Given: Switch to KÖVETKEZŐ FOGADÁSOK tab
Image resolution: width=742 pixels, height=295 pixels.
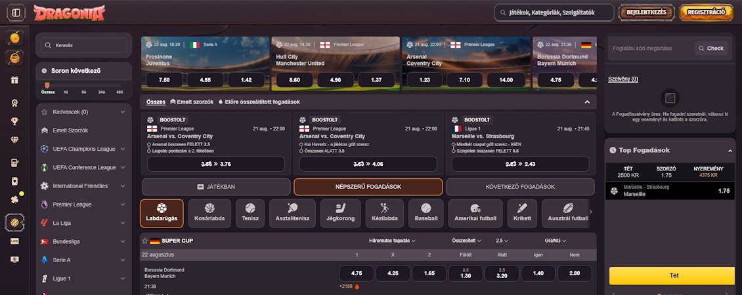Looking at the screenshot, I should click(520, 187).
